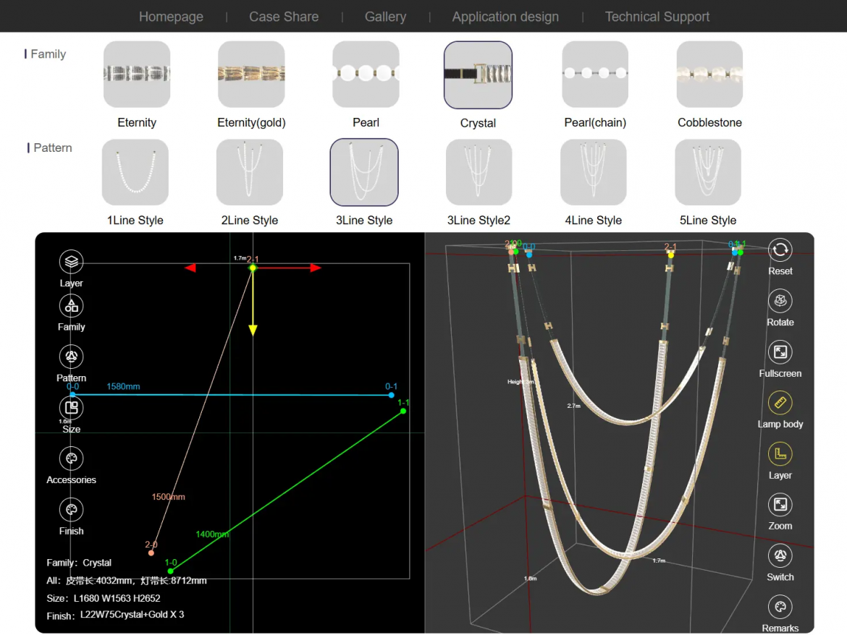The width and height of the screenshot is (847, 635).
Task: Click the Switch view icon
Action: click(x=780, y=556)
